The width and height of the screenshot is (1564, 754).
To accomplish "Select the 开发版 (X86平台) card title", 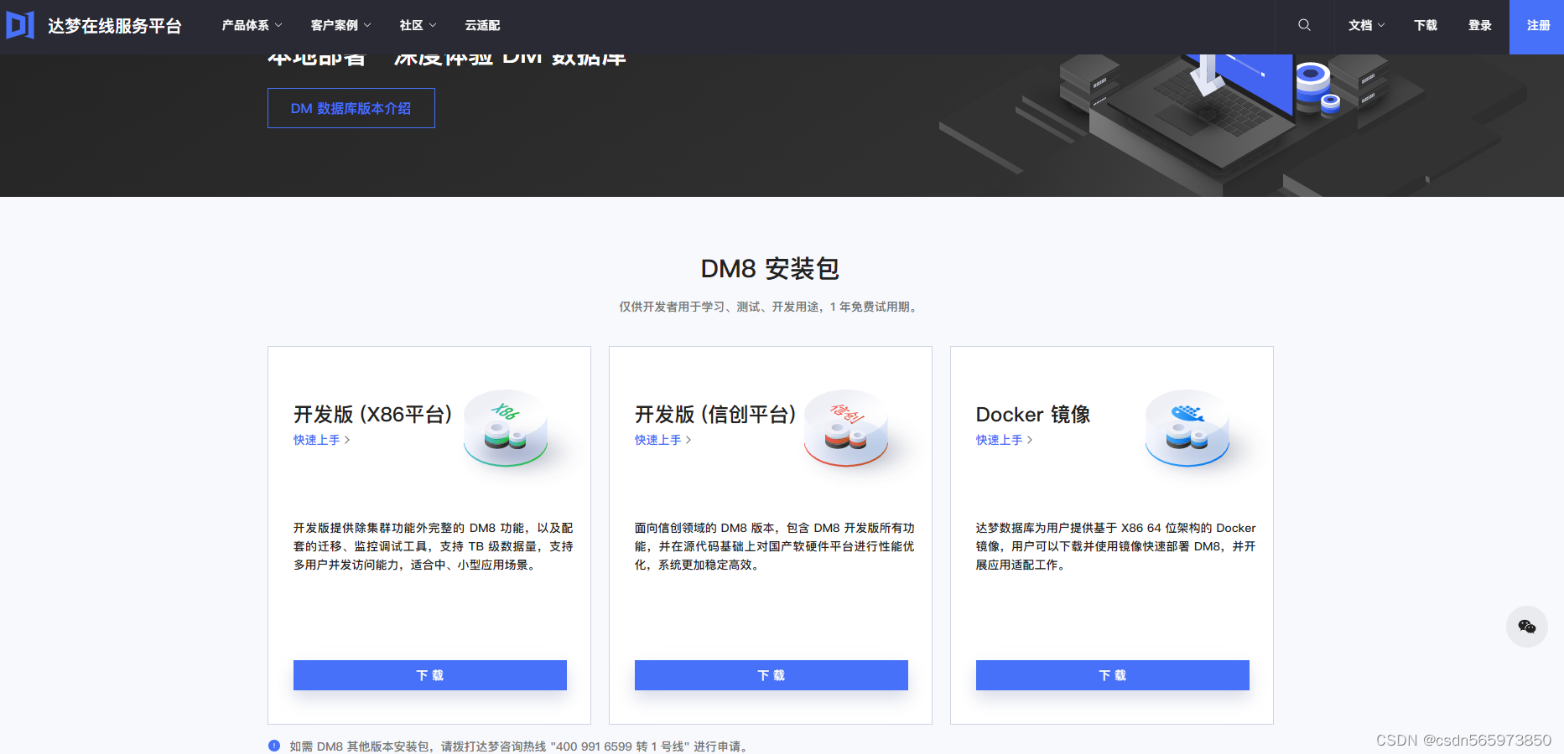I will pos(372,415).
